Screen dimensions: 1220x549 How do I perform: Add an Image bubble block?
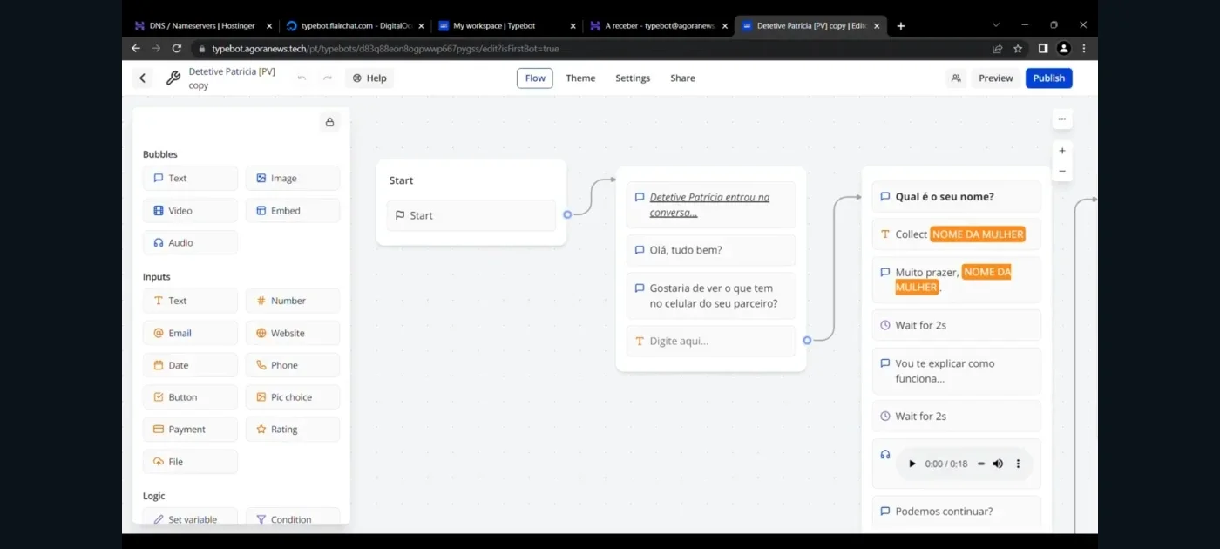point(293,178)
